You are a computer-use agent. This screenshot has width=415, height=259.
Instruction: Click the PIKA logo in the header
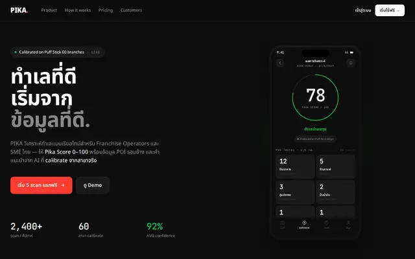19,10
